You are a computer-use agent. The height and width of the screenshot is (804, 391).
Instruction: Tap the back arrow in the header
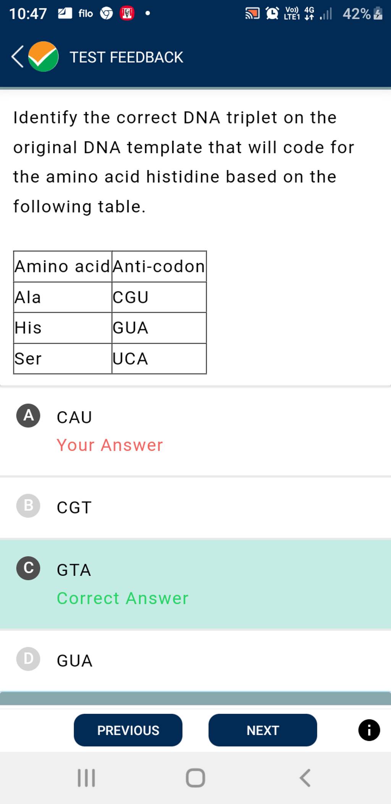18,57
